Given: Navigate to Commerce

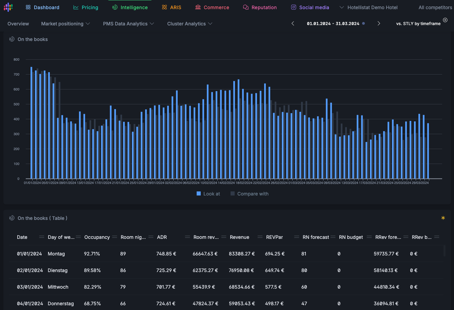Looking at the screenshot, I should 212,7.
